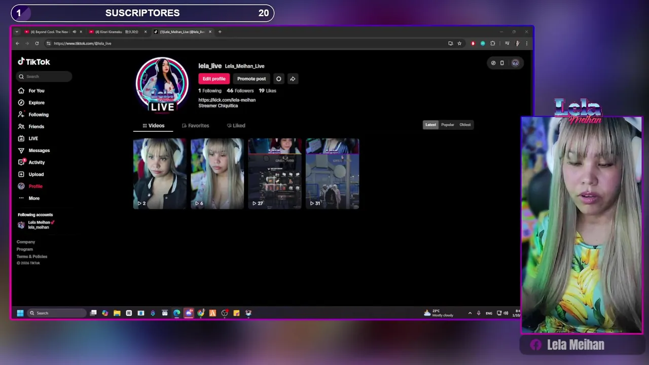Bookmark this page with the star icon
The height and width of the screenshot is (365, 649).
(459, 44)
